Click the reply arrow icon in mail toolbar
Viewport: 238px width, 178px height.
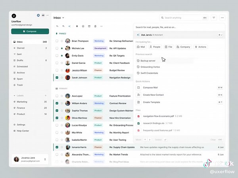(x=57, y=27)
